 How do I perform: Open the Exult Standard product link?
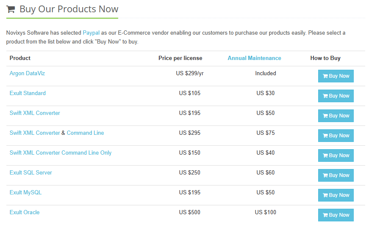click(x=28, y=93)
